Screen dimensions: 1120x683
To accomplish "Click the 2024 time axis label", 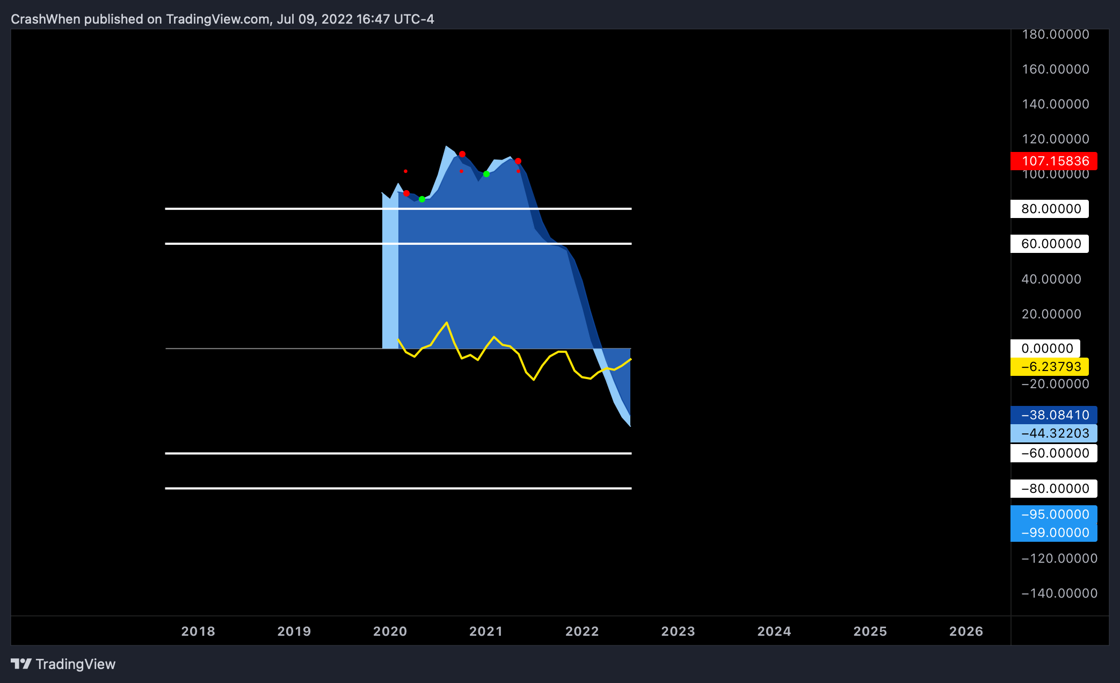I will [x=774, y=631].
